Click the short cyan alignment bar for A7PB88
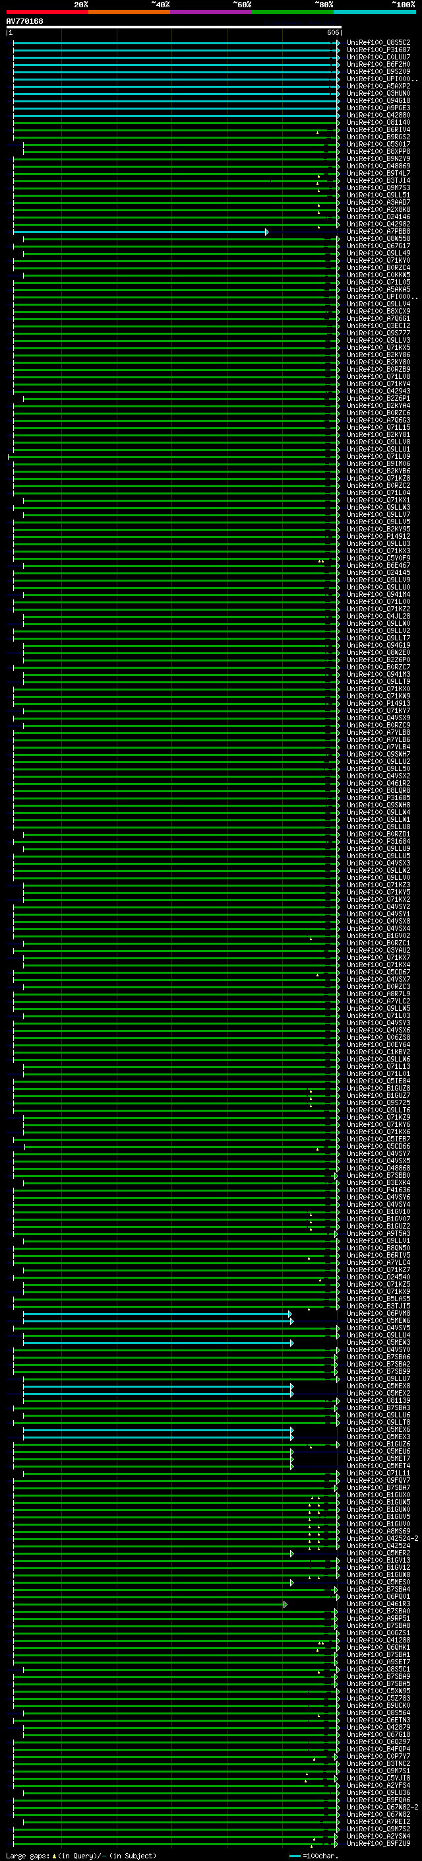Image resolution: width=422 pixels, height=1861 pixels. click(x=140, y=232)
